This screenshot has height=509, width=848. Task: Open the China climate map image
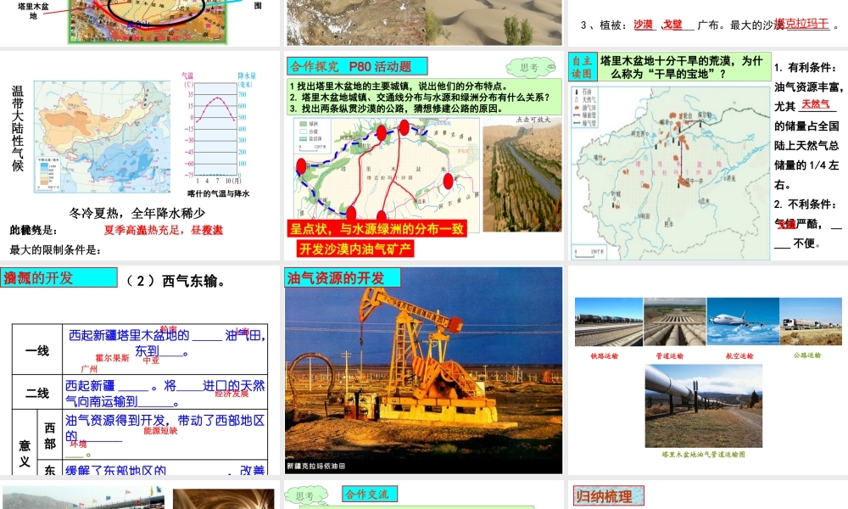click(103, 137)
